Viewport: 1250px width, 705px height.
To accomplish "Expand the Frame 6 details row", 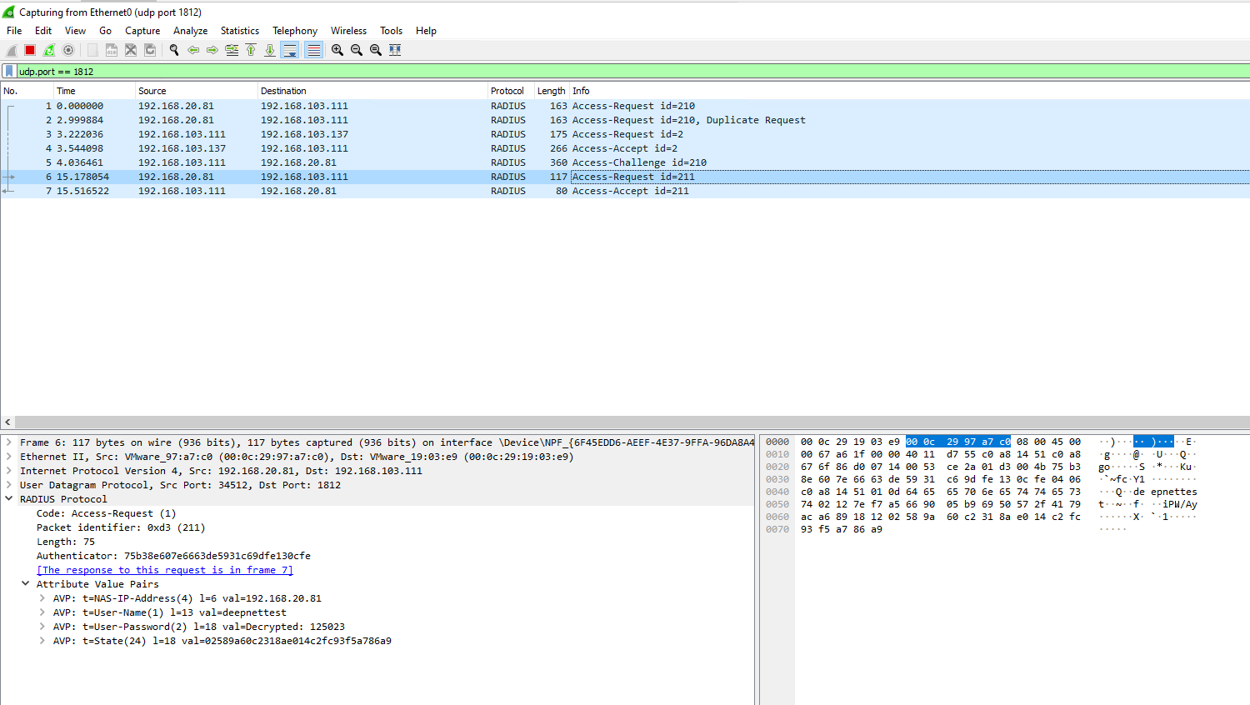I will (9, 442).
